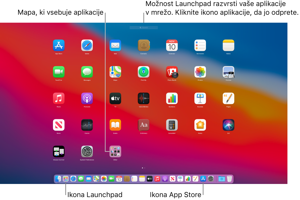Open Contacts in the Launchpad grid
This screenshot has width=300, height=200.
[x=143, y=45]
